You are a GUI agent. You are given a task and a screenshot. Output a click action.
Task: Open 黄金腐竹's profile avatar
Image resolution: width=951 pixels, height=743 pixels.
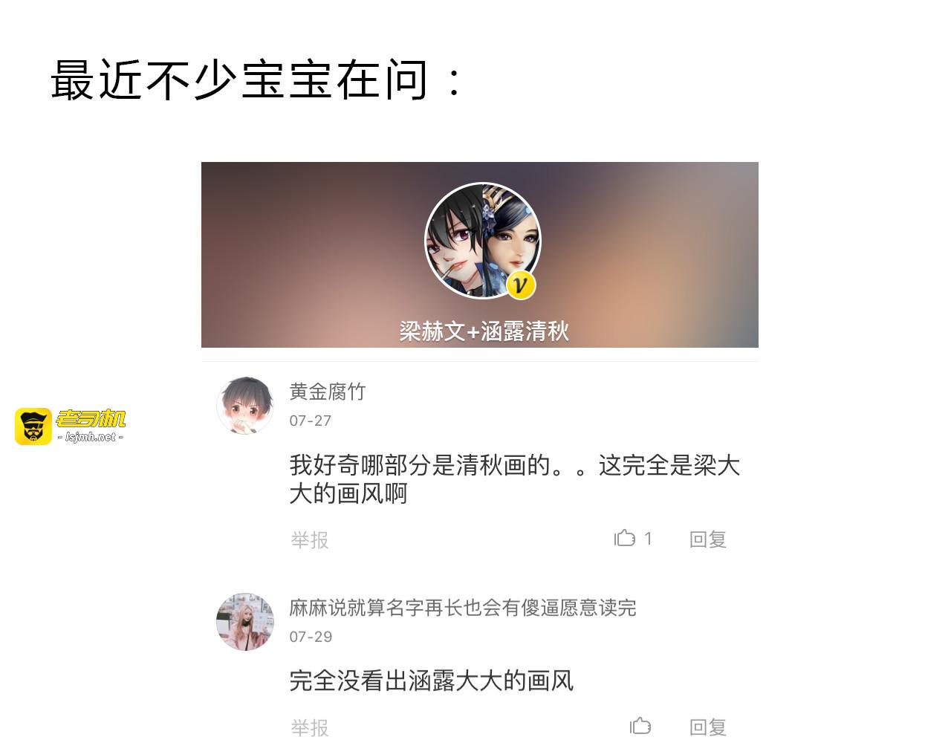click(x=245, y=405)
